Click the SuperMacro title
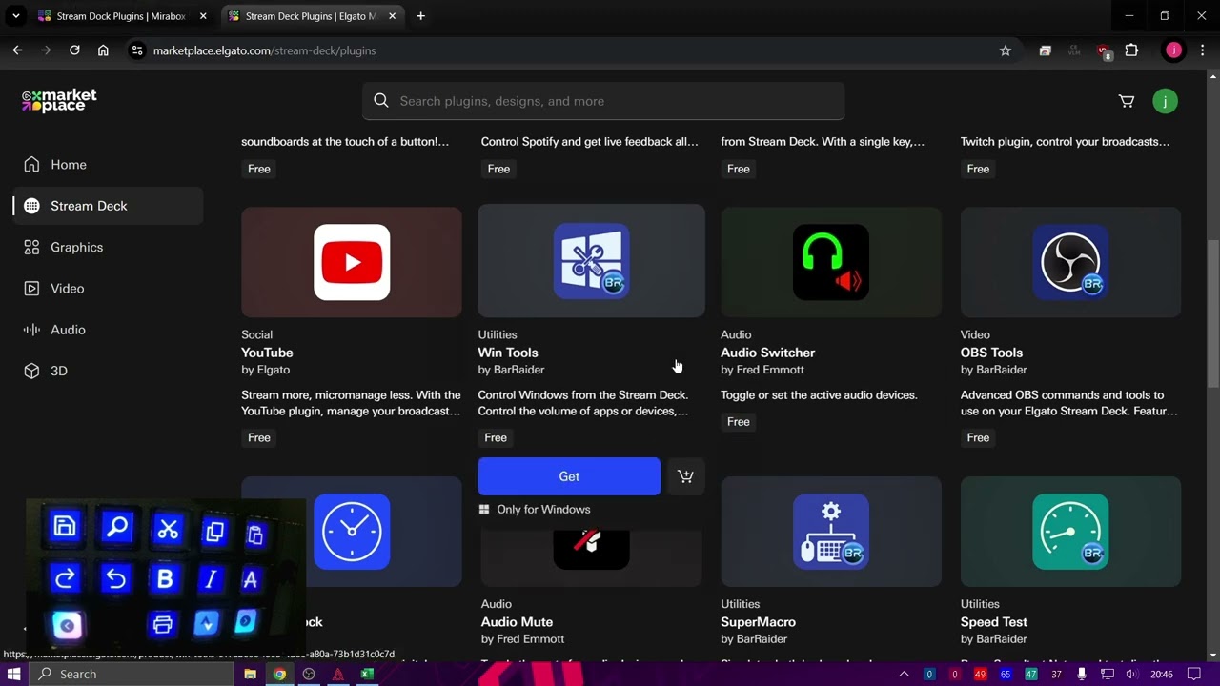1220x686 pixels. [x=758, y=622]
